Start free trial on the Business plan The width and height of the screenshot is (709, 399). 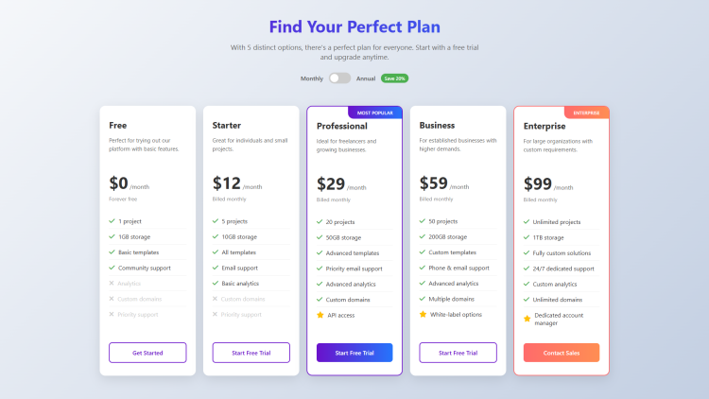458,353
